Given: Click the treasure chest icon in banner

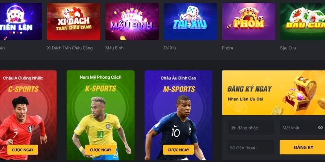Looking at the screenshot, I should click(x=299, y=94).
